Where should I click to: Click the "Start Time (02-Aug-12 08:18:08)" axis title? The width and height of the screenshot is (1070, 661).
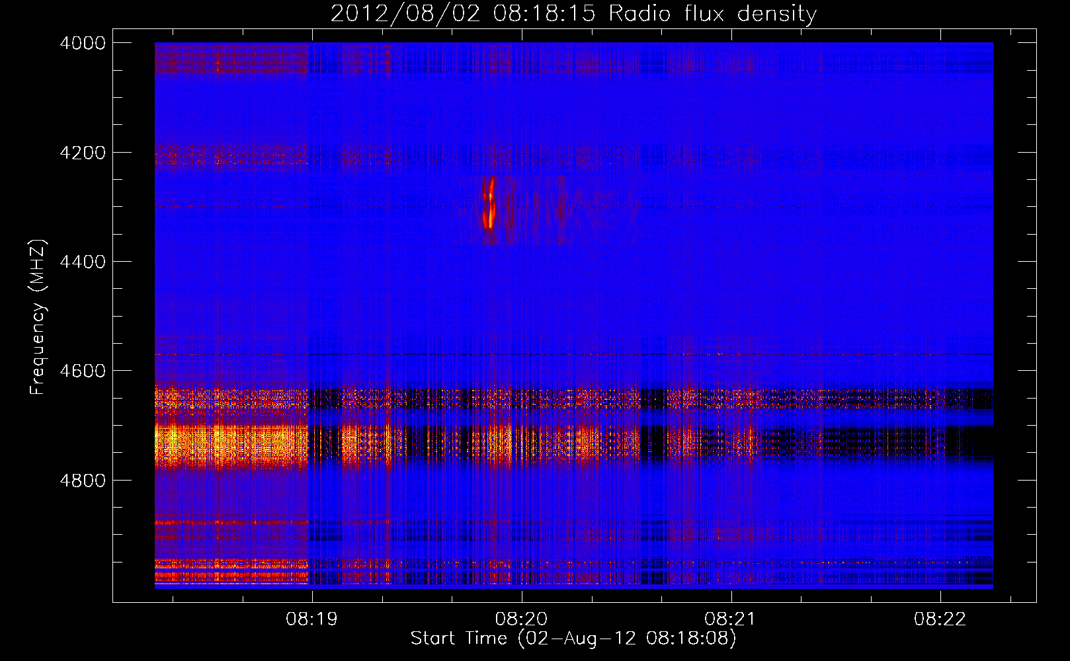click(573, 639)
